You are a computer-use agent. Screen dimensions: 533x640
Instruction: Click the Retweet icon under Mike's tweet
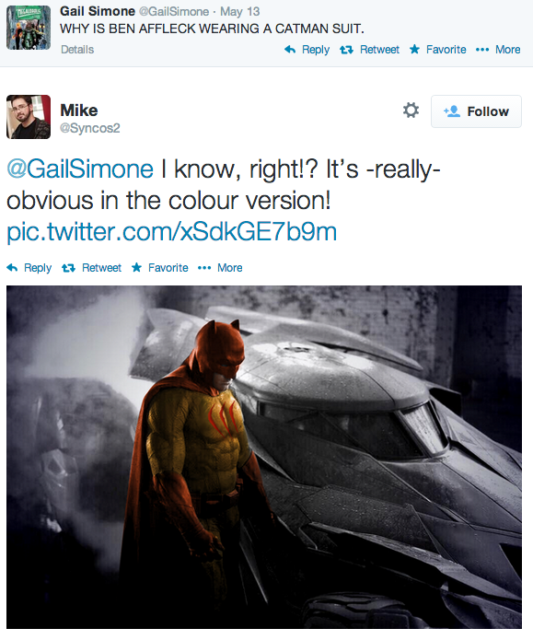(x=68, y=268)
